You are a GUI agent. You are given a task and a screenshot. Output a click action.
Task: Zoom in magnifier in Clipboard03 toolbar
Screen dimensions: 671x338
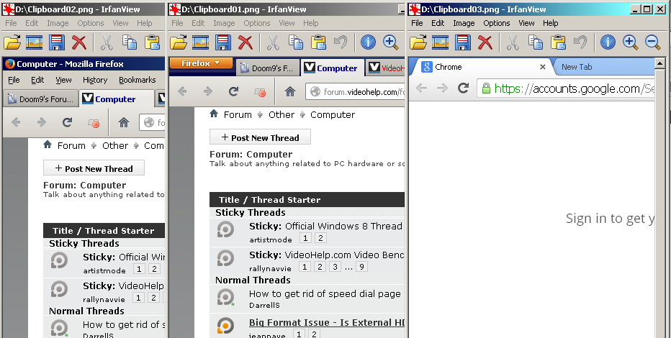pos(630,42)
